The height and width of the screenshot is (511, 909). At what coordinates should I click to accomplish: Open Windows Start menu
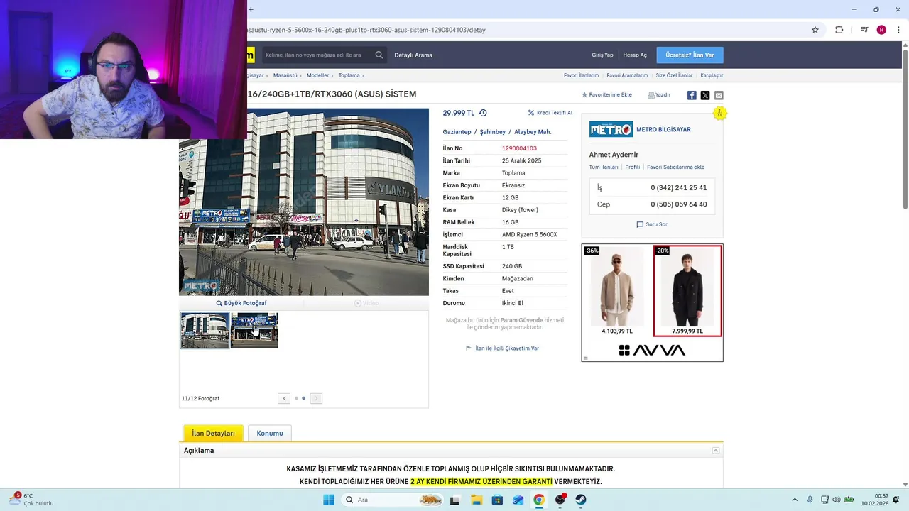click(x=329, y=500)
